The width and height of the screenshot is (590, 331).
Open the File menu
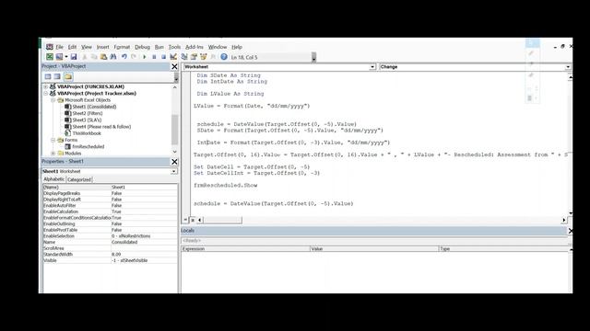[59, 47]
